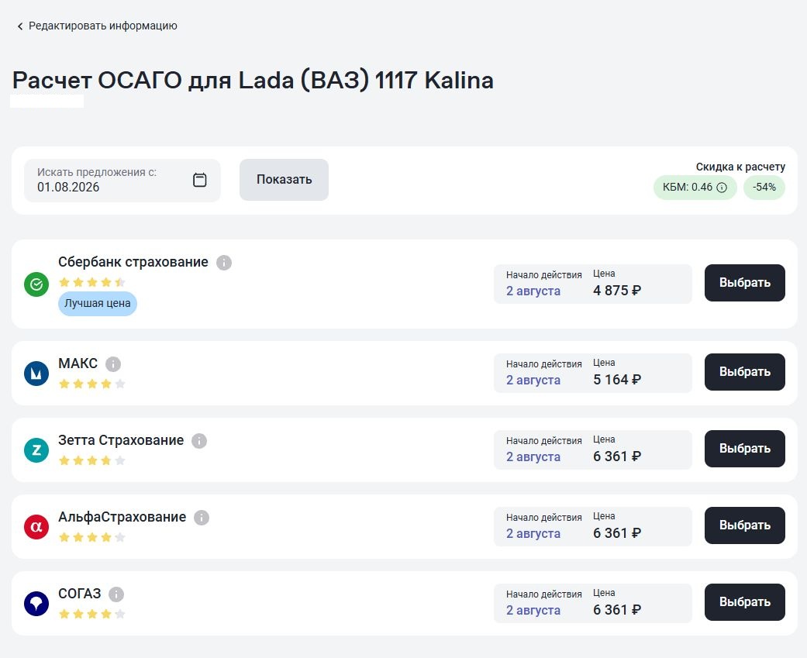Click the АльфаСтрахование logo
This screenshot has height=658, width=807.
coord(36,527)
